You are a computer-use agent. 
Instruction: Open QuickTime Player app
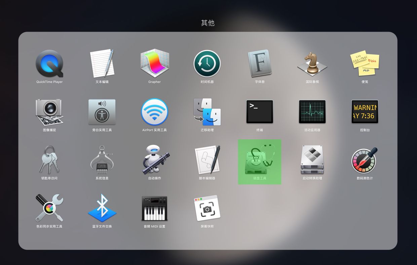[x=49, y=64]
